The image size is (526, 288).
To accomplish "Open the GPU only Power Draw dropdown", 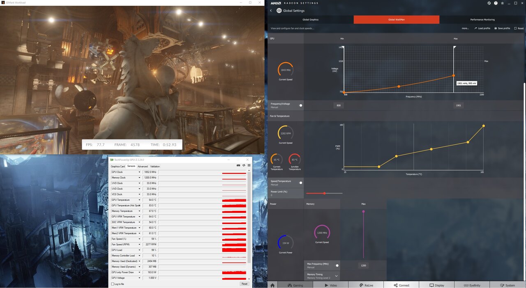I will click(x=139, y=272).
